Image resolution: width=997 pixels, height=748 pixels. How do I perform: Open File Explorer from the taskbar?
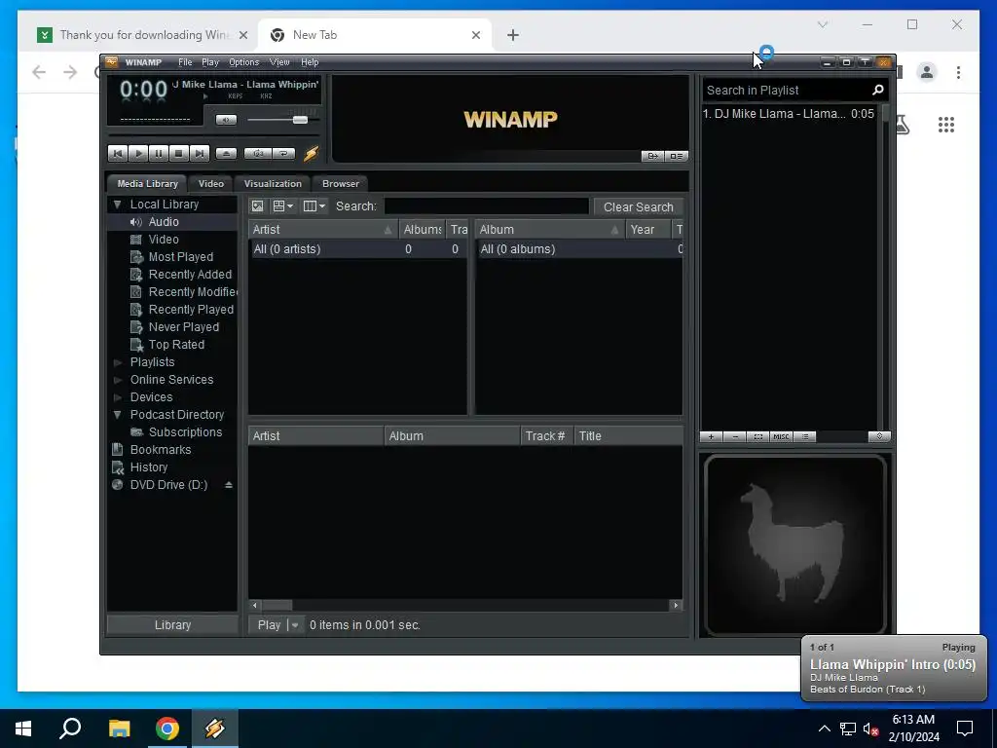(119, 729)
